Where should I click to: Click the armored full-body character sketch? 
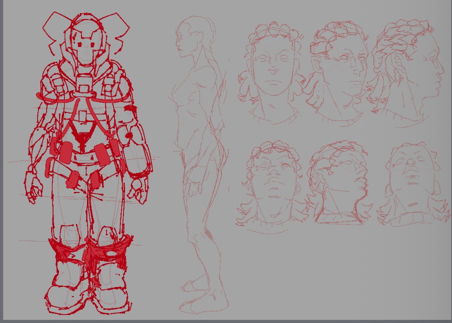coord(88,163)
